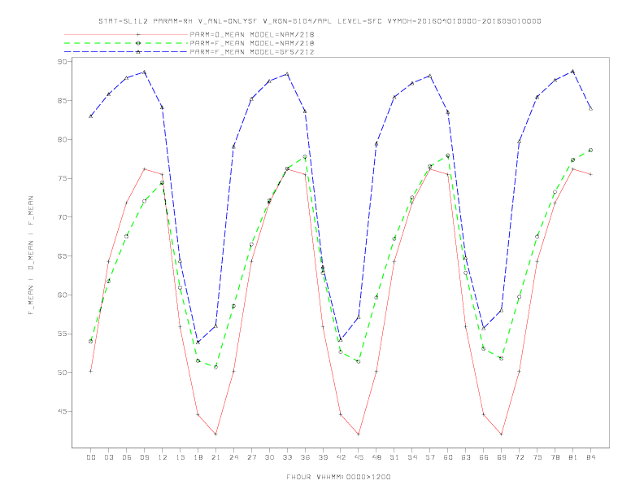Click the x-axis hour label 75
The image size is (644, 498).
point(537,457)
